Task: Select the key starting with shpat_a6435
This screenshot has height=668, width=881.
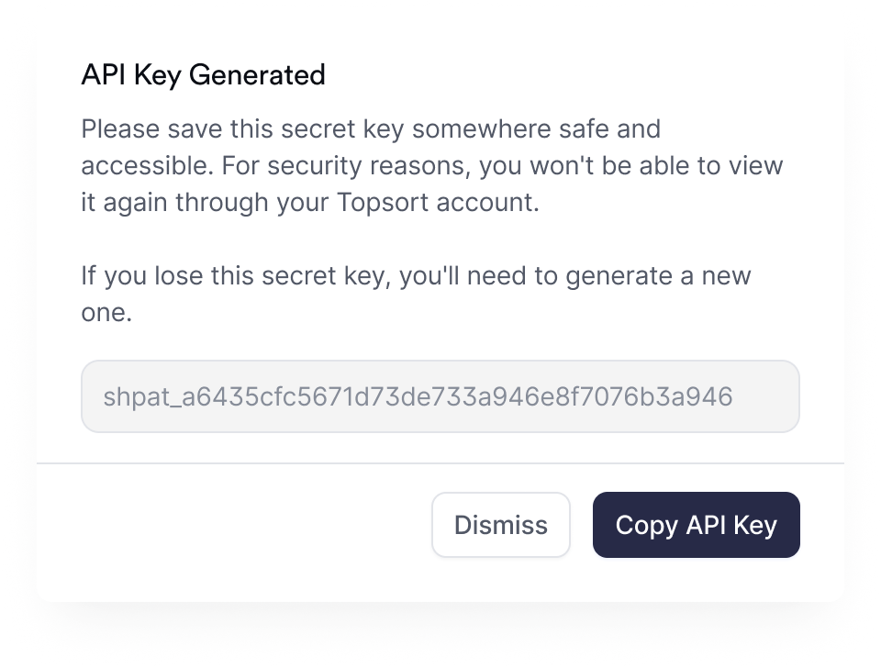Action: tap(418, 396)
